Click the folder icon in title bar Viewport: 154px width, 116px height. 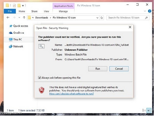tap(7, 5)
